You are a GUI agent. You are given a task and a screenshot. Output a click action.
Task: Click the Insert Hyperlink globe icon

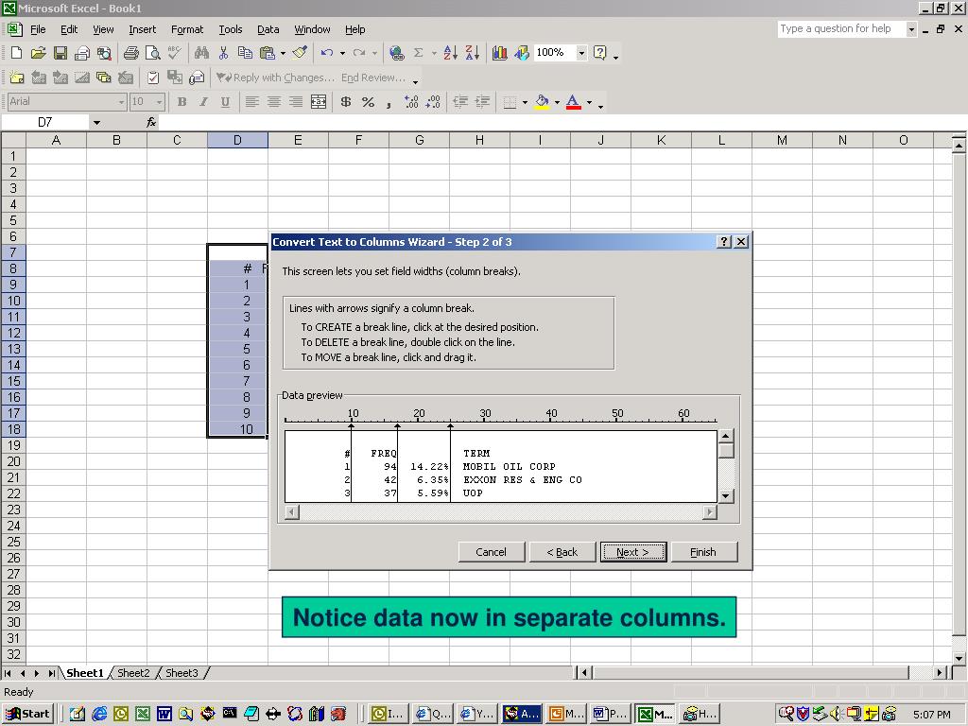point(396,53)
